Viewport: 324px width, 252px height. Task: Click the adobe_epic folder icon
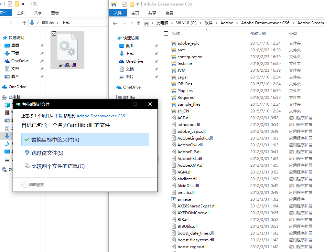click(x=174, y=43)
